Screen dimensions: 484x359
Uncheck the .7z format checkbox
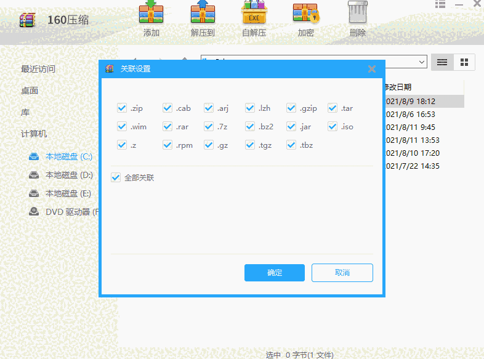click(209, 127)
